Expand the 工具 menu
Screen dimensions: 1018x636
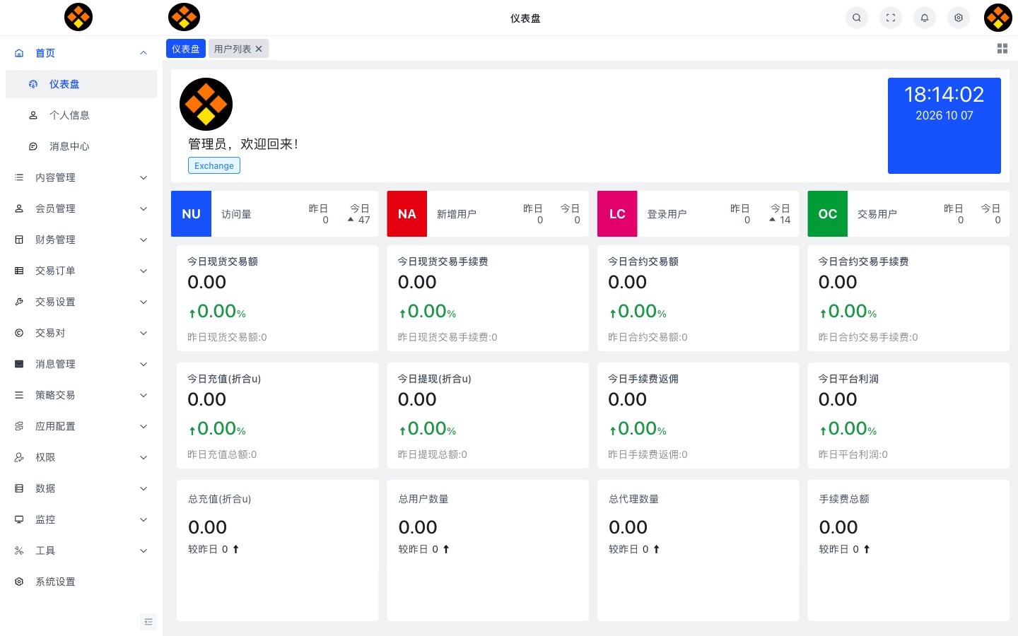tap(81, 550)
